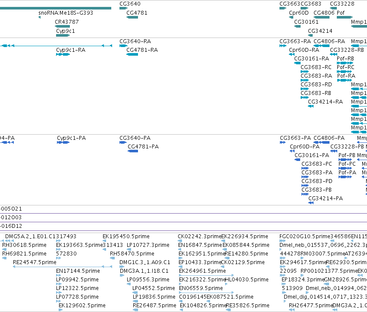Select transcript label CG3640-RA
Image resolution: width=367 pixels, height=312 pixels.
click(x=135, y=41)
